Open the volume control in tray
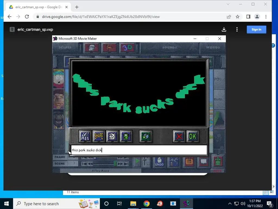 pyautogui.click(x=243, y=204)
